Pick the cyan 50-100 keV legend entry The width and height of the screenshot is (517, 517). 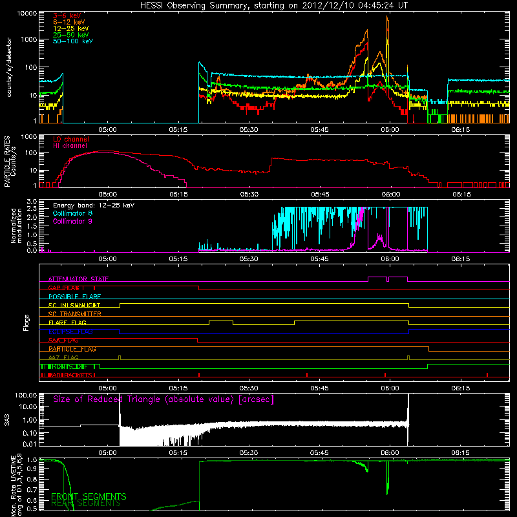pos(73,41)
